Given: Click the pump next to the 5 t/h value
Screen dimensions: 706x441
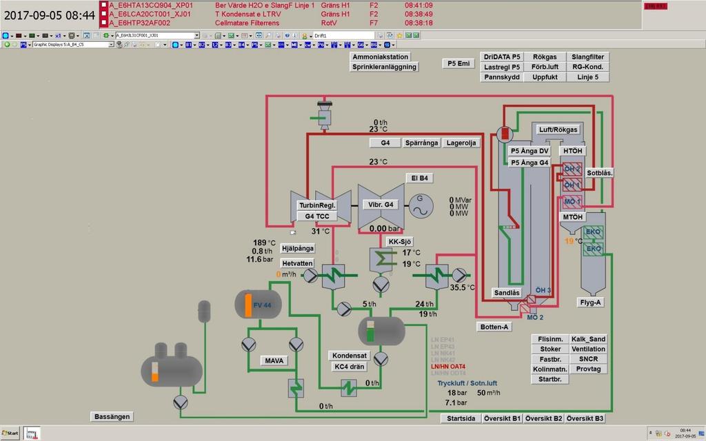Looking at the screenshot, I should (x=344, y=308).
